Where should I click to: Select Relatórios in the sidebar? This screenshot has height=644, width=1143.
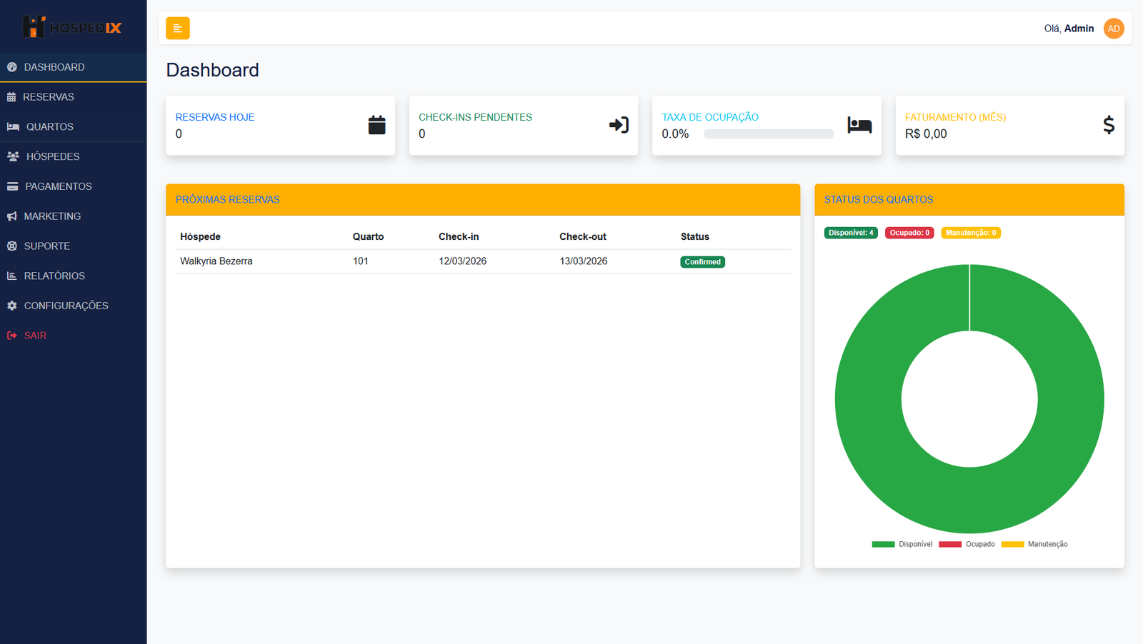point(12,275)
